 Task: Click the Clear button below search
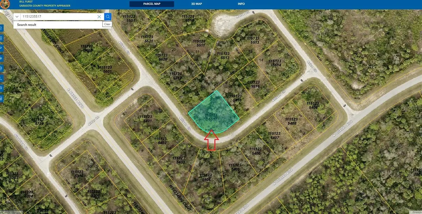pos(107,24)
